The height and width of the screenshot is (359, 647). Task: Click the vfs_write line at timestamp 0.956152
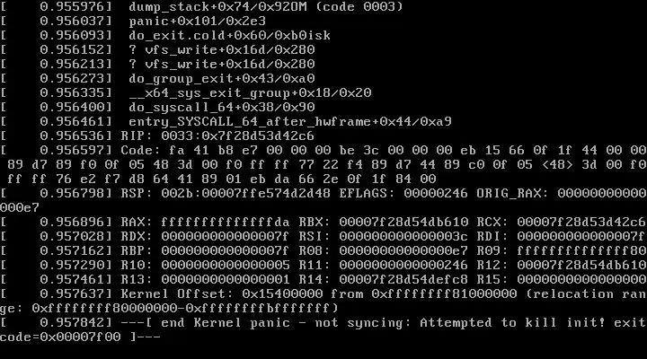(222, 50)
